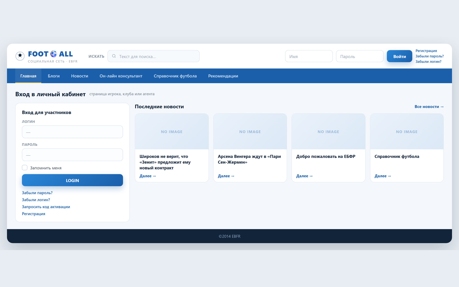Open Регистрация link below login form
Screen dimensions: 459x287
[34, 214]
